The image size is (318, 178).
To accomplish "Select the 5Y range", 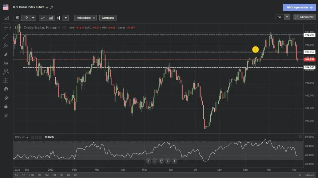I will point(17,175).
